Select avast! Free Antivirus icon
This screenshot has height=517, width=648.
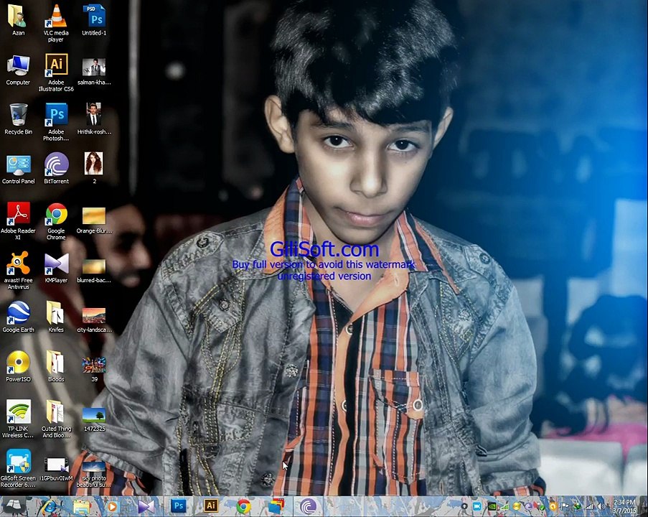pyautogui.click(x=18, y=270)
